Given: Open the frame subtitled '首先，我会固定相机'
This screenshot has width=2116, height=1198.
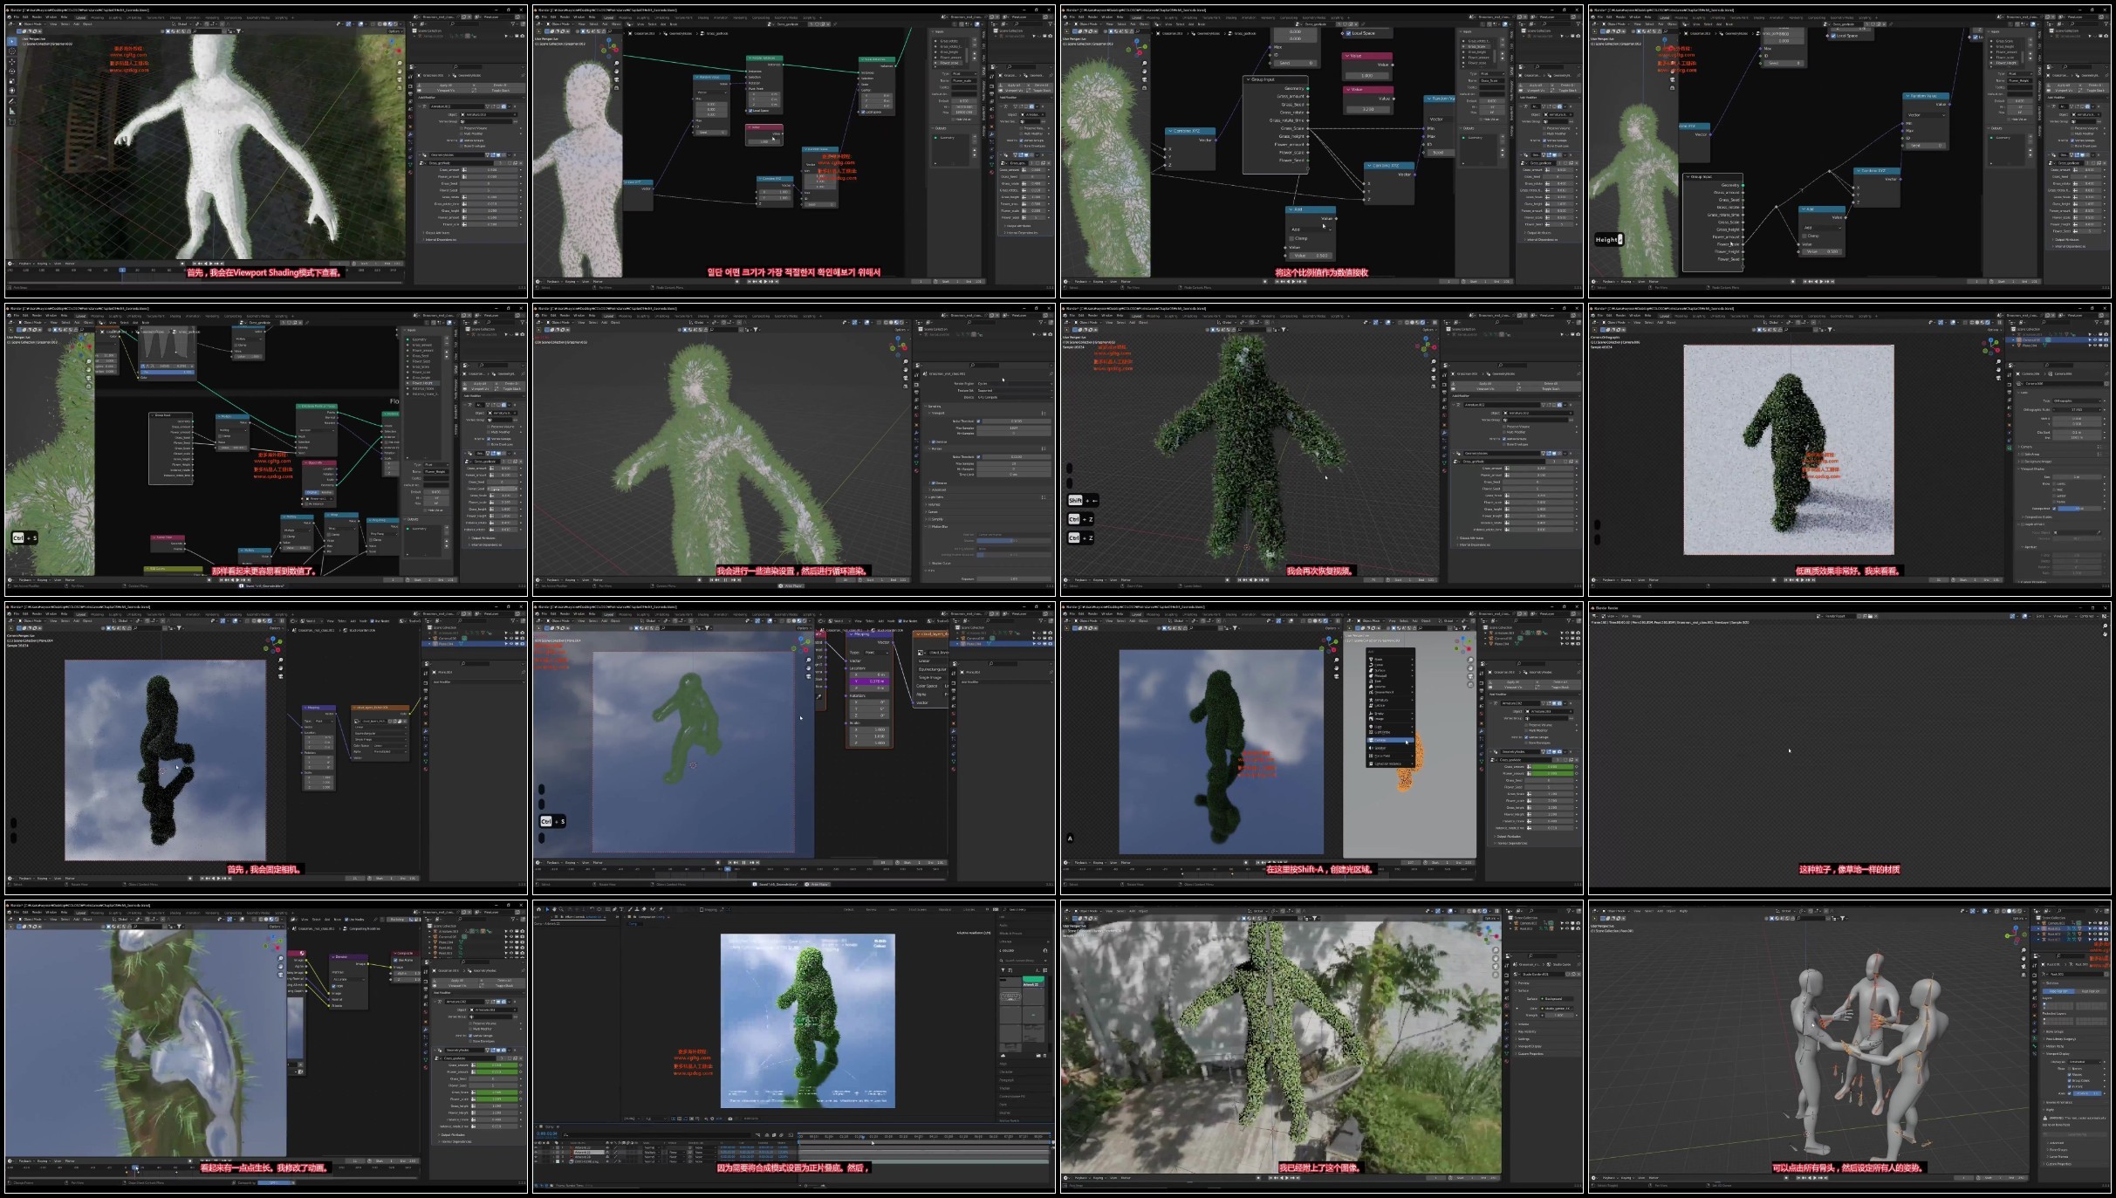Looking at the screenshot, I should [x=266, y=749].
